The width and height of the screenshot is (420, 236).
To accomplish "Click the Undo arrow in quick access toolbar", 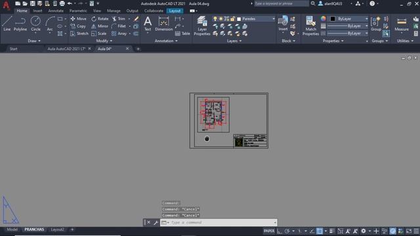I will [70, 3].
